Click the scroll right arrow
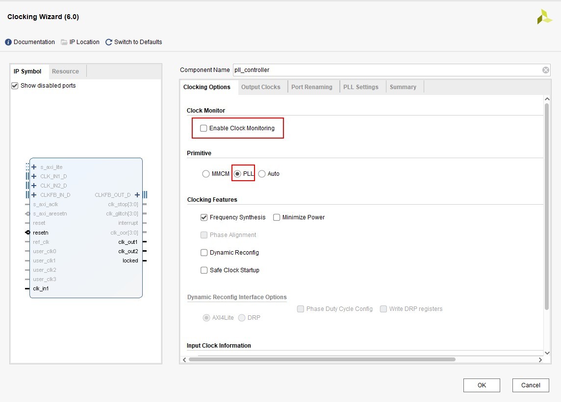 click(540, 360)
